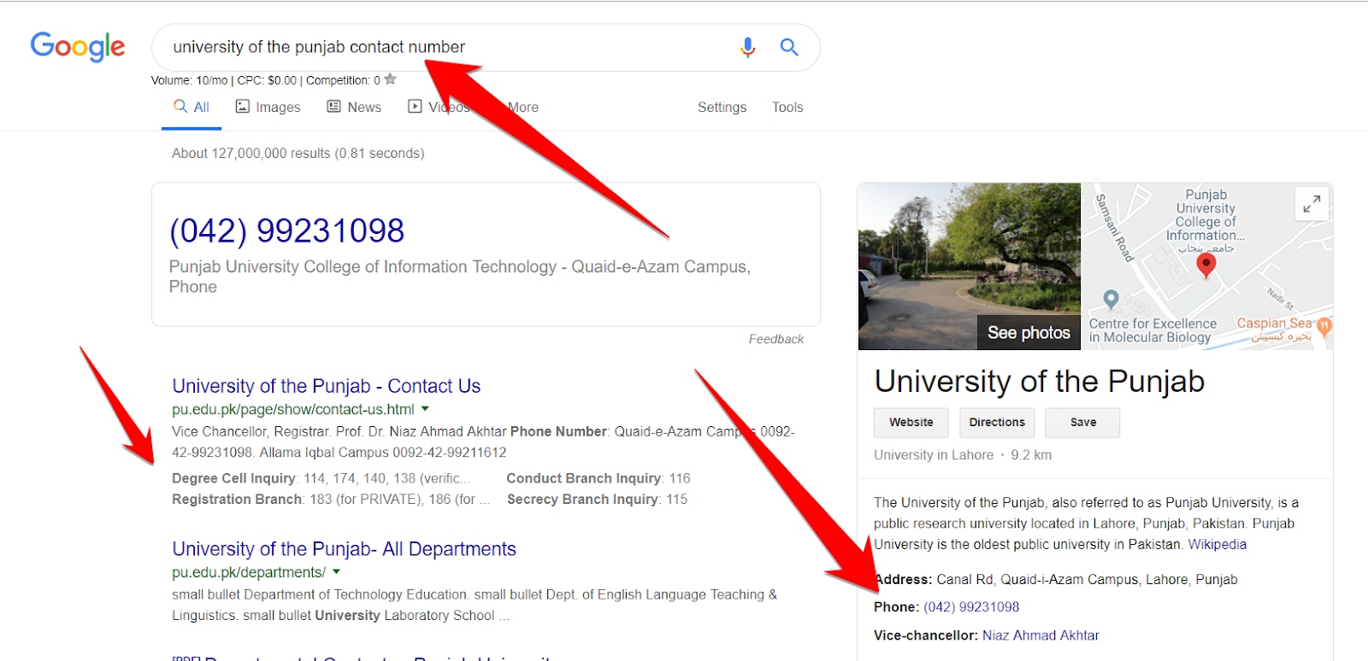Click the blue search magnifier icon
Viewport: 1368px width, 661px height.
[x=789, y=47]
